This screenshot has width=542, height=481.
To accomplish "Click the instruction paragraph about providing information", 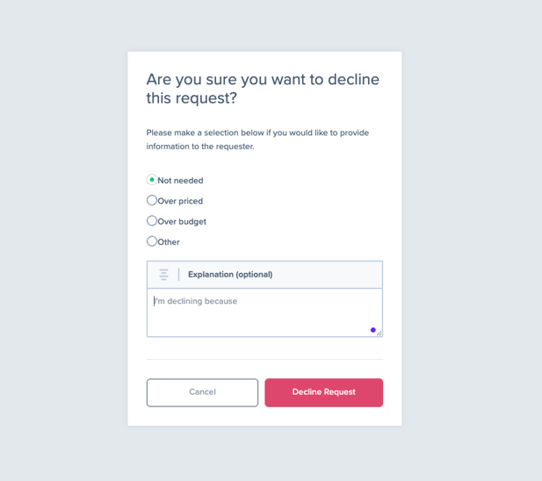I will pos(257,140).
